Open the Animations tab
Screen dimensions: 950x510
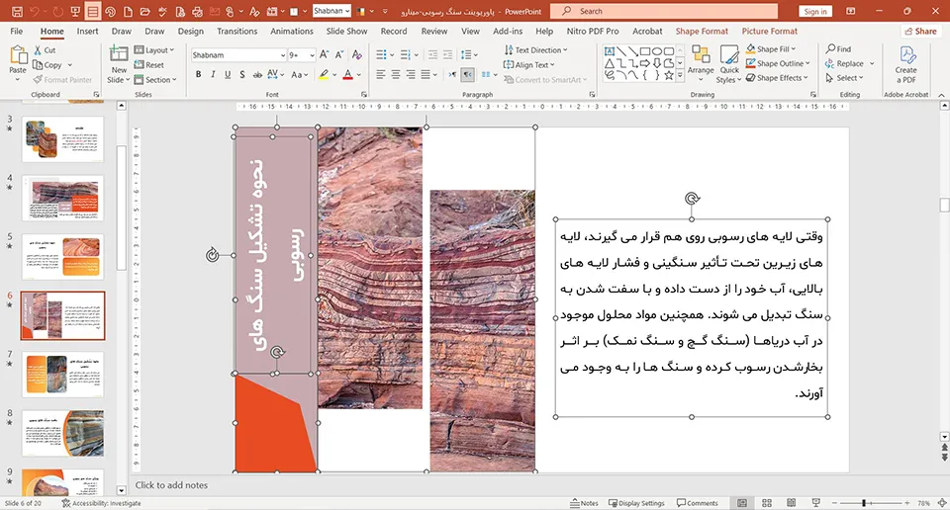291,31
